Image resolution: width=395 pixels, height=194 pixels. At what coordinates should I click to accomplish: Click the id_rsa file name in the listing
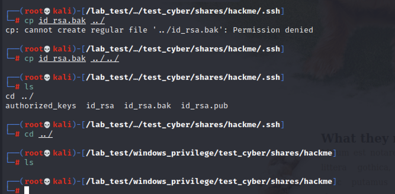[100, 106]
